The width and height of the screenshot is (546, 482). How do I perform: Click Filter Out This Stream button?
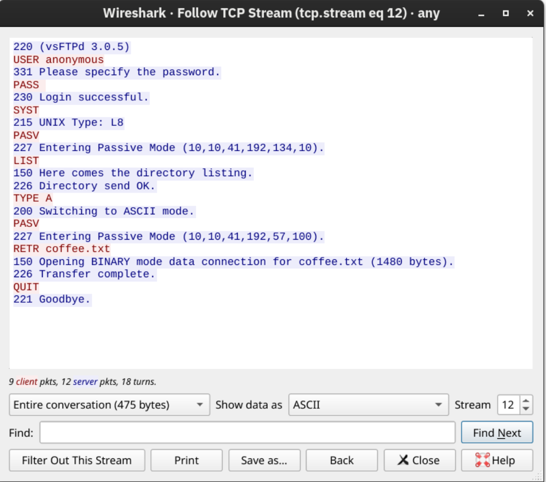tap(77, 460)
